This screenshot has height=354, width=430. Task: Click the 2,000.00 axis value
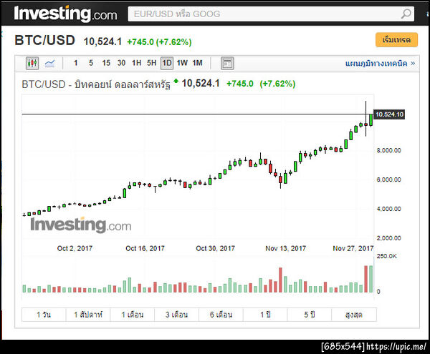(x=389, y=238)
